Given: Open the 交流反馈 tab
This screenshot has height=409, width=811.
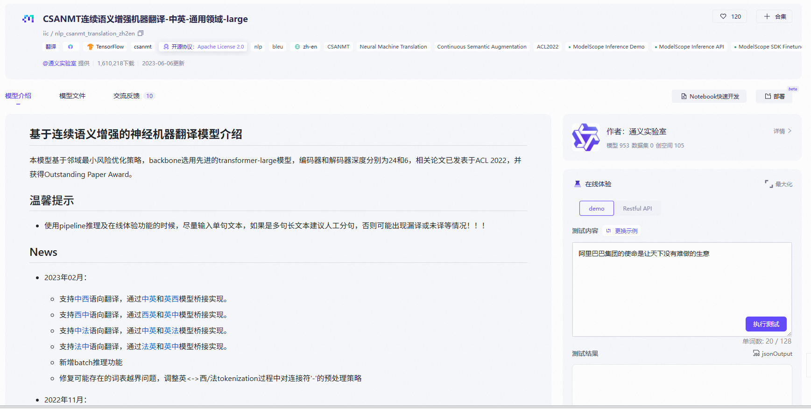Looking at the screenshot, I should (127, 96).
